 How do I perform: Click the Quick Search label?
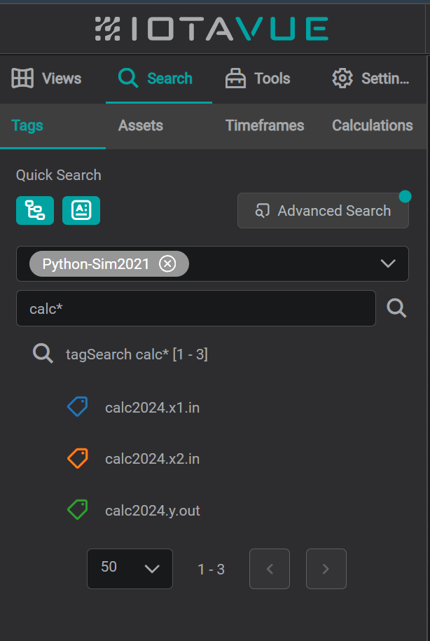click(58, 175)
